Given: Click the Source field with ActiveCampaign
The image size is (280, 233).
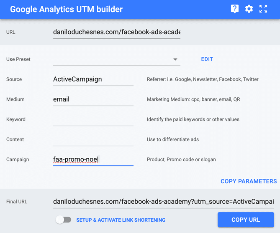Looking at the screenshot, I should [x=93, y=79].
